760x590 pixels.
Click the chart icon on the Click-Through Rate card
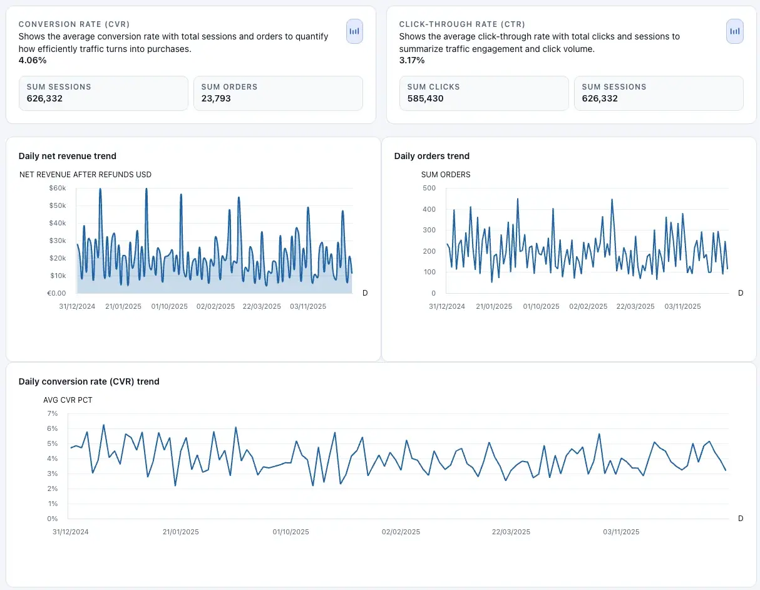coord(734,31)
